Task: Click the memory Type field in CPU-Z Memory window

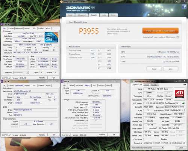Action: pyautogui.click(x=78, y=90)
